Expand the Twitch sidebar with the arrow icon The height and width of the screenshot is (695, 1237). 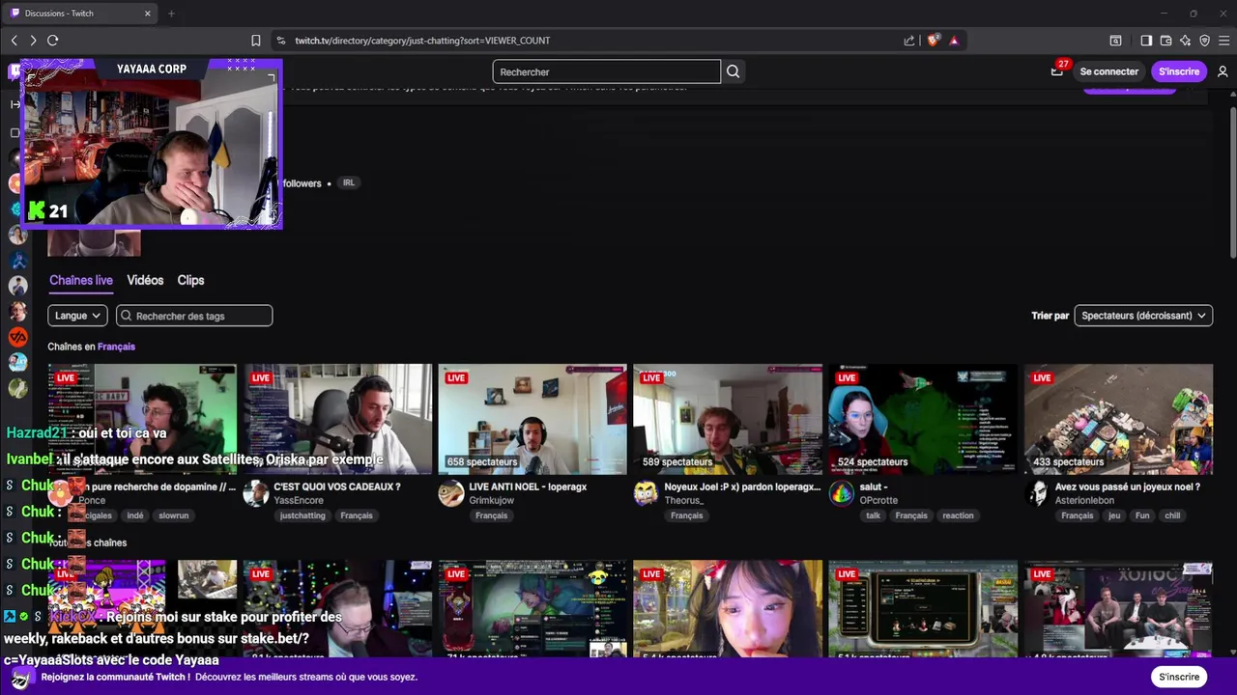(14, 104)
